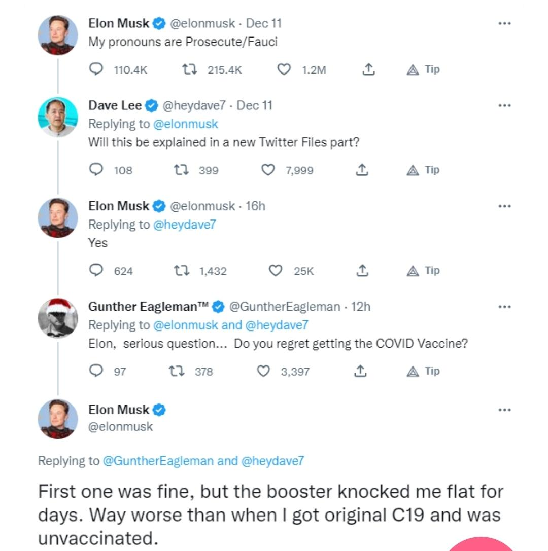
Task: Like the "Yes" reply with 25K likes
Action: [275, 271]
